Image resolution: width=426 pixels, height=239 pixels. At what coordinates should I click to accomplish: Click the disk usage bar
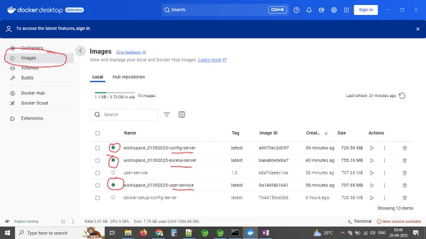115,93
